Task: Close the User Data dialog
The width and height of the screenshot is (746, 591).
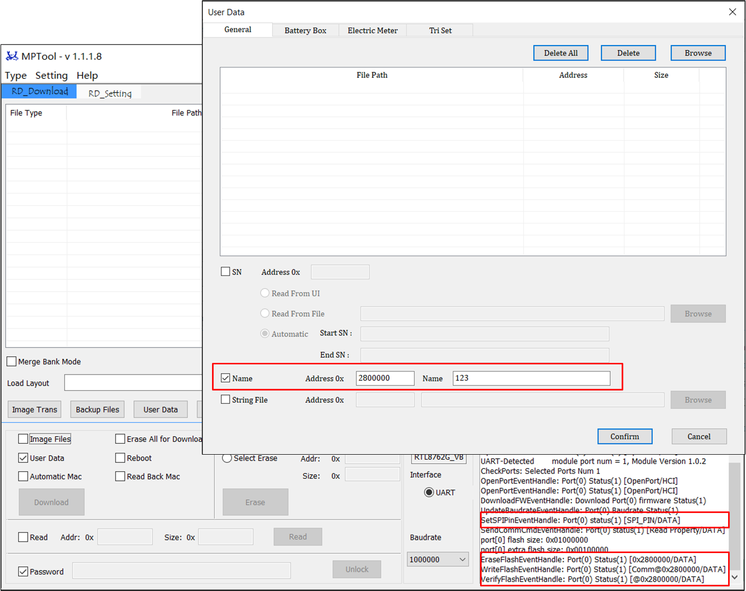Action: [x=732, y=12]
